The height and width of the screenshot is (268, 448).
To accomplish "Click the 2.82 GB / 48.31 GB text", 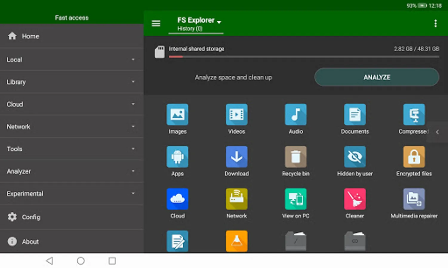I will point(416,49).
